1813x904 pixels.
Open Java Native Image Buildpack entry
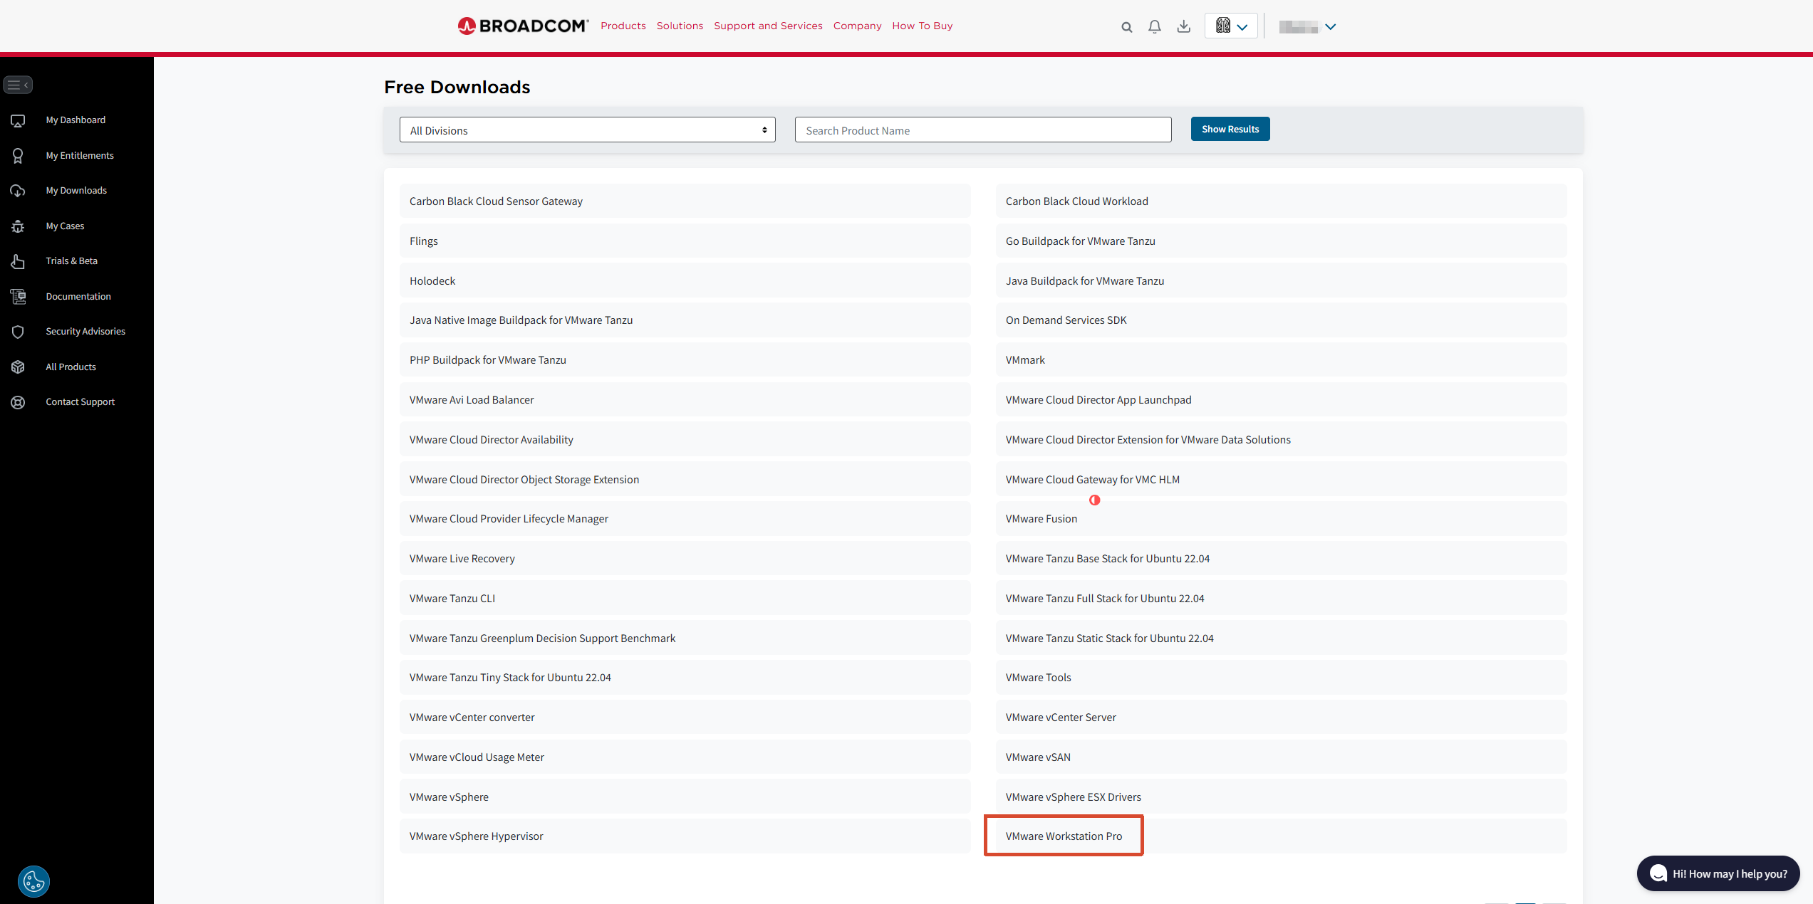[685, 320]
